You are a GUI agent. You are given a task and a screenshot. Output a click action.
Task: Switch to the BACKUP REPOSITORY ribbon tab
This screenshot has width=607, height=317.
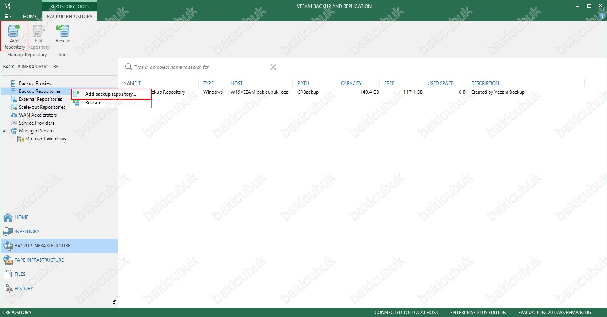[70, 17]
